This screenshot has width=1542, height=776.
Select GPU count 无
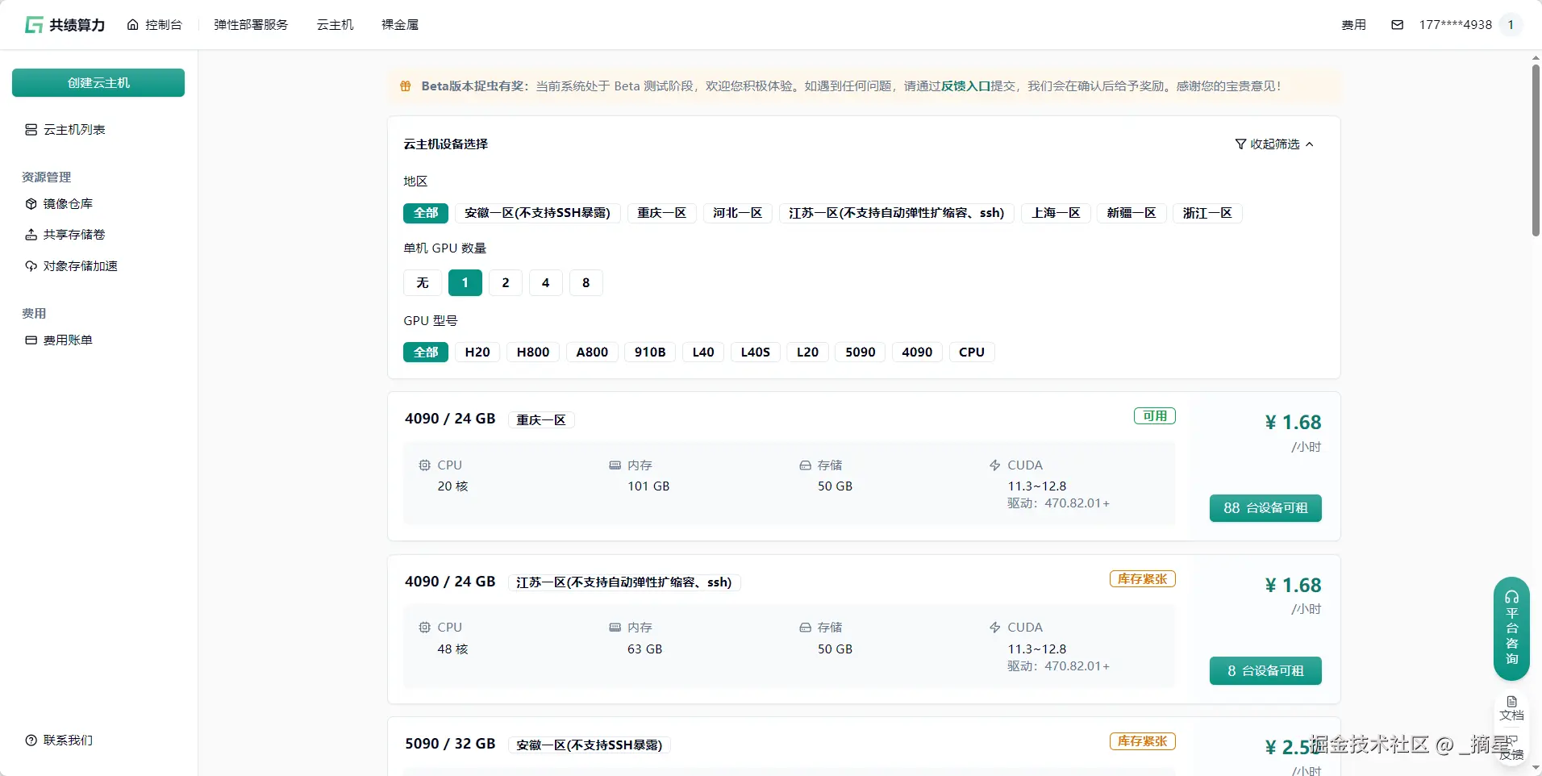(x=423, y=283)
